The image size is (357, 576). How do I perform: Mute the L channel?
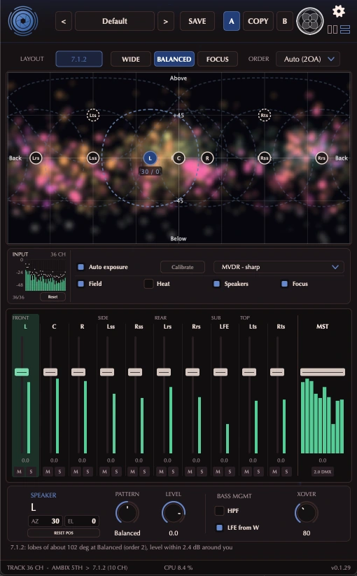pyautogui.click(x=19, y=472)
